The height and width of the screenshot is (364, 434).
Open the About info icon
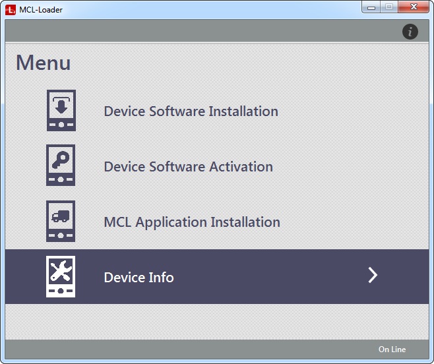click(x=410, y=31)
